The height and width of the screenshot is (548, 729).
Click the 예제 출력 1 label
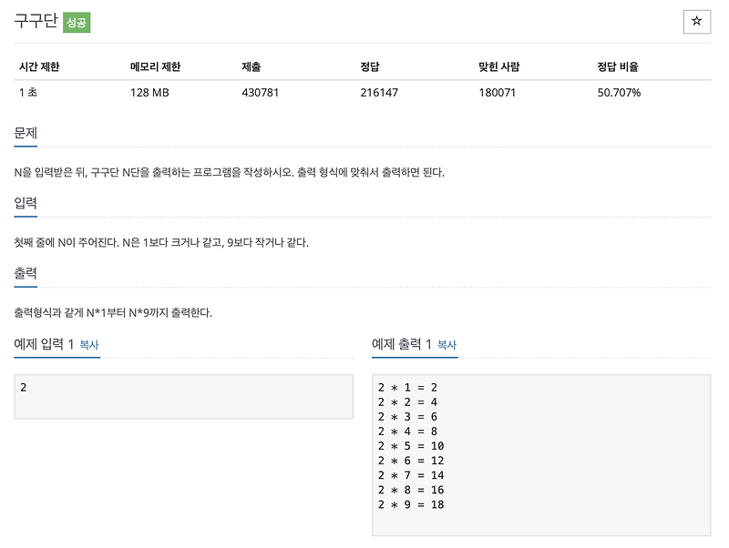403,345
